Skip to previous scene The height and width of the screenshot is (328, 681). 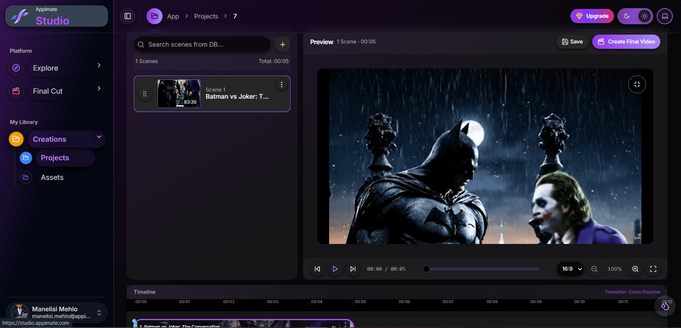317,269
